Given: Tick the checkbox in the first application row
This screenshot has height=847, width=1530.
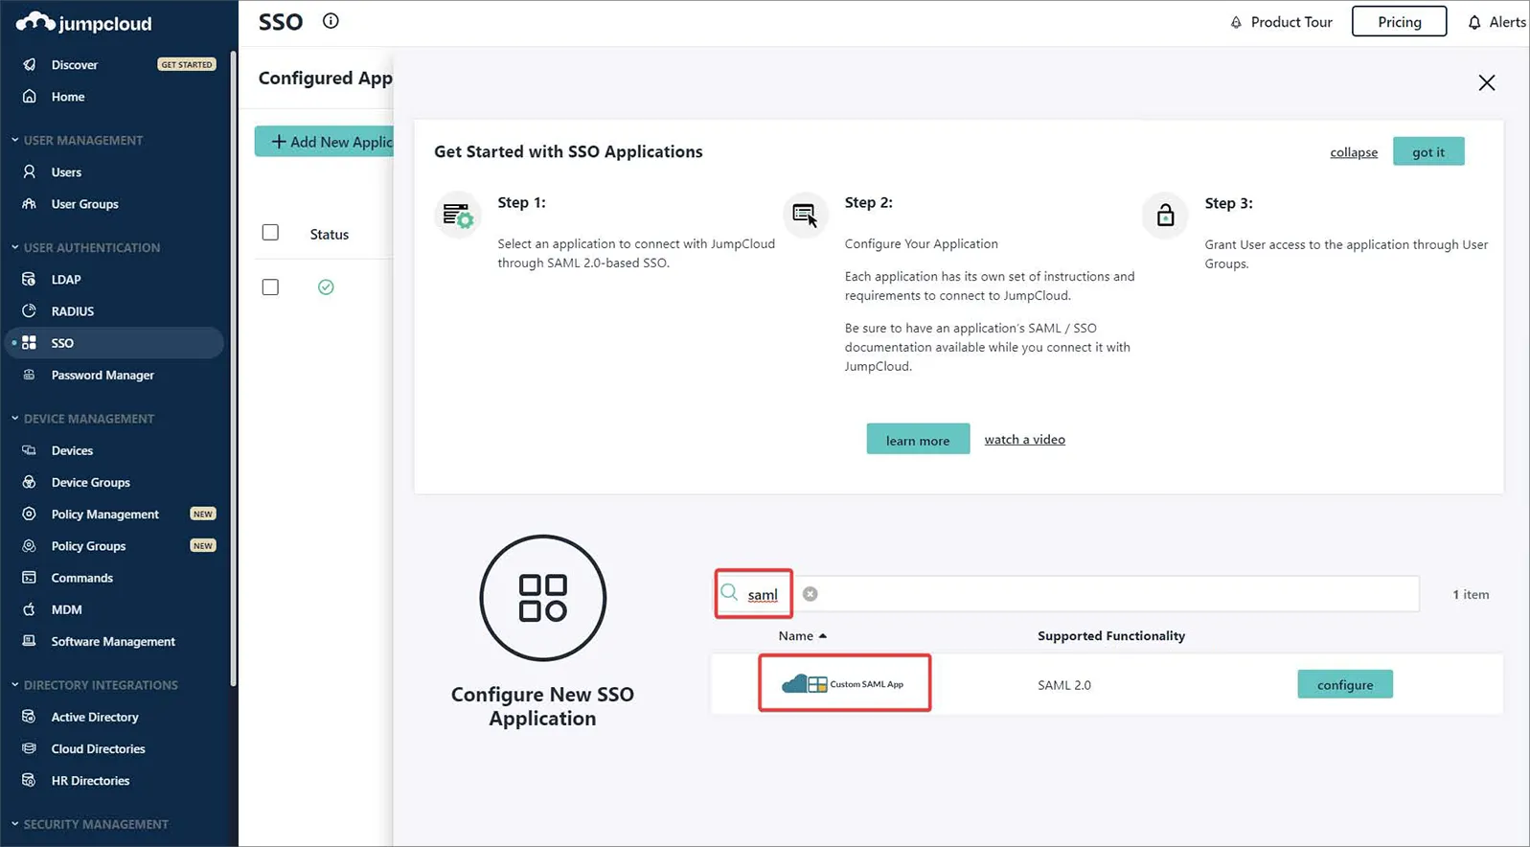Looking at the screenshot, I should [270, 287].
